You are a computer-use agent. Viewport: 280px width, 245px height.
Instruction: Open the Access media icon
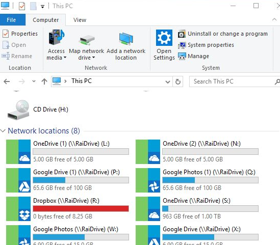point(57,37)
